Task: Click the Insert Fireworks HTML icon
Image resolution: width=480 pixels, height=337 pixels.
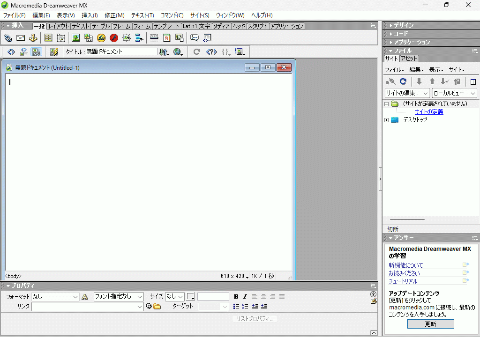Action: (x=101, y=38)
